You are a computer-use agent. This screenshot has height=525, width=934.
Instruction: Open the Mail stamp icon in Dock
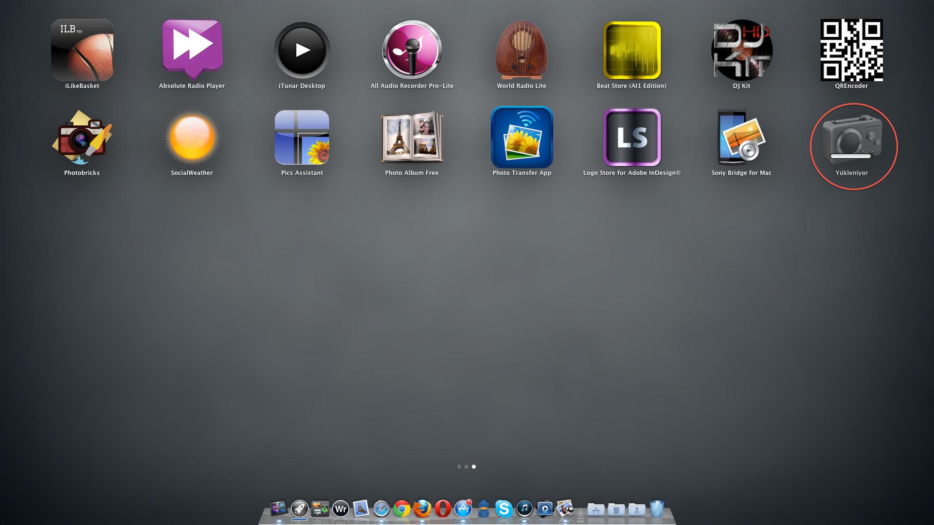[x=361, y=509]
